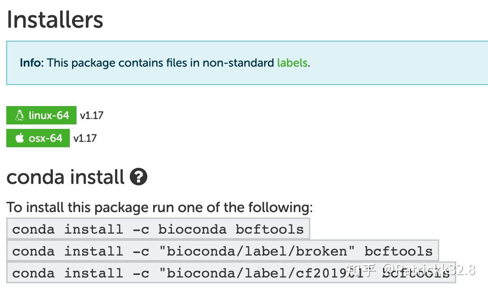488x290 pixels.
Task: Click the Apple logo icon
Action: click(19, 138)
